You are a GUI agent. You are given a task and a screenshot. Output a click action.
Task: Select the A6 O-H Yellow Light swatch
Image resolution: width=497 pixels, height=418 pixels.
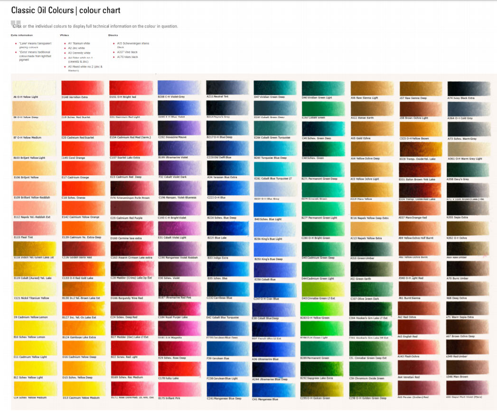pos(34,88)
